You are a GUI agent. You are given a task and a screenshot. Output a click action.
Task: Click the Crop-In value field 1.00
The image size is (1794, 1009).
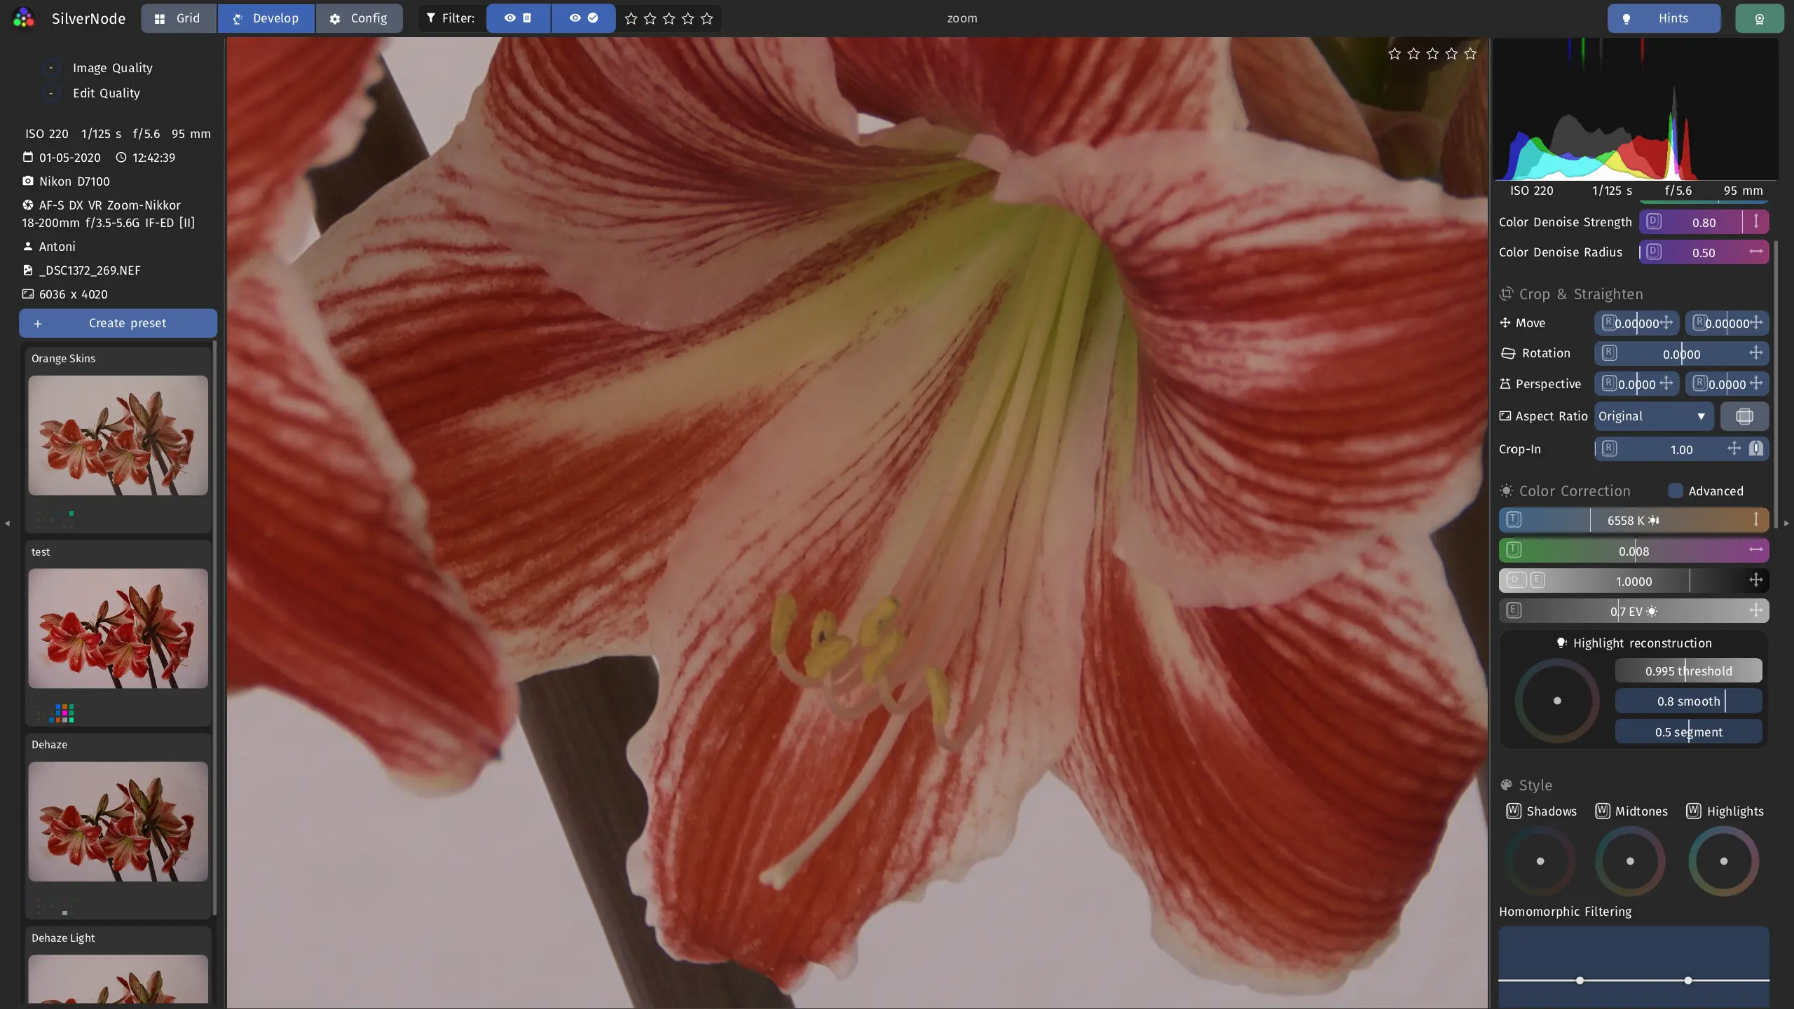click(x=1681, y=450)
